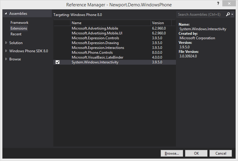Open the search options dropdown arrow
The image size is (238, 161).
(232, 14)
